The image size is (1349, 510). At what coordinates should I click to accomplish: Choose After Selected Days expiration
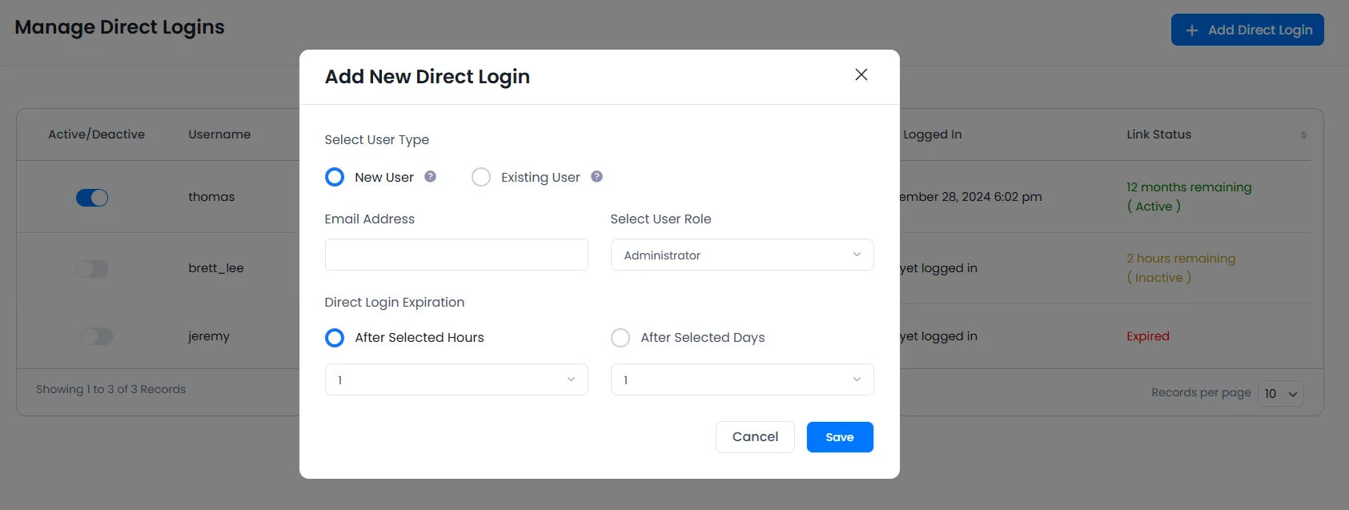pyautogui.click(x=620, y=338)
